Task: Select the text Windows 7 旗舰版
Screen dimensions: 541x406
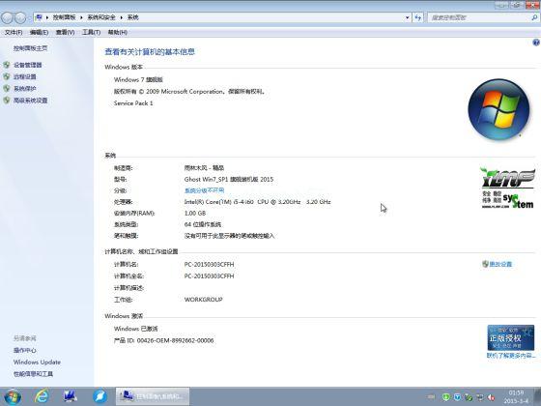Action: pyautogui.click(x=138, y=79)
